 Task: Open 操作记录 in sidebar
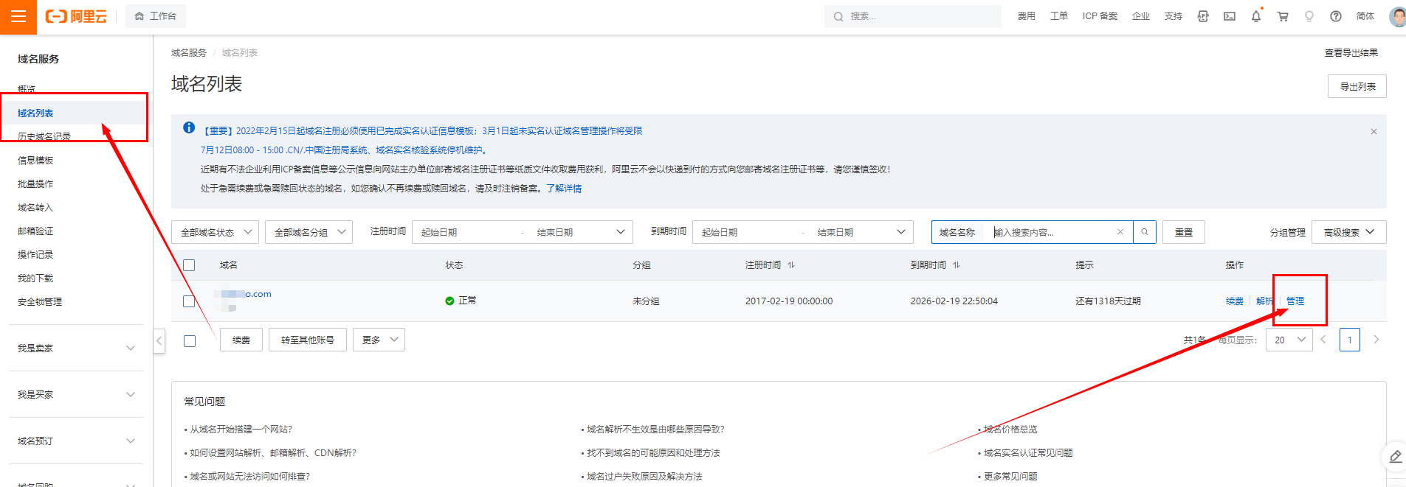(x=35, y=254)
